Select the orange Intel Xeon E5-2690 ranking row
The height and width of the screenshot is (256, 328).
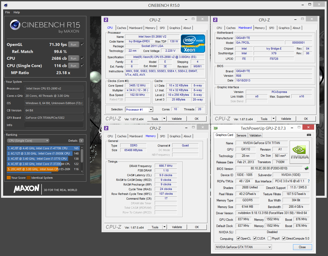click(43, 169)
